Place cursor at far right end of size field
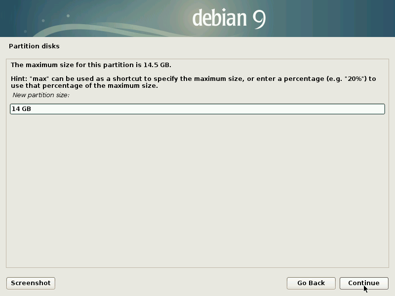Screen dimensions: 395x296 pos(380,109)
